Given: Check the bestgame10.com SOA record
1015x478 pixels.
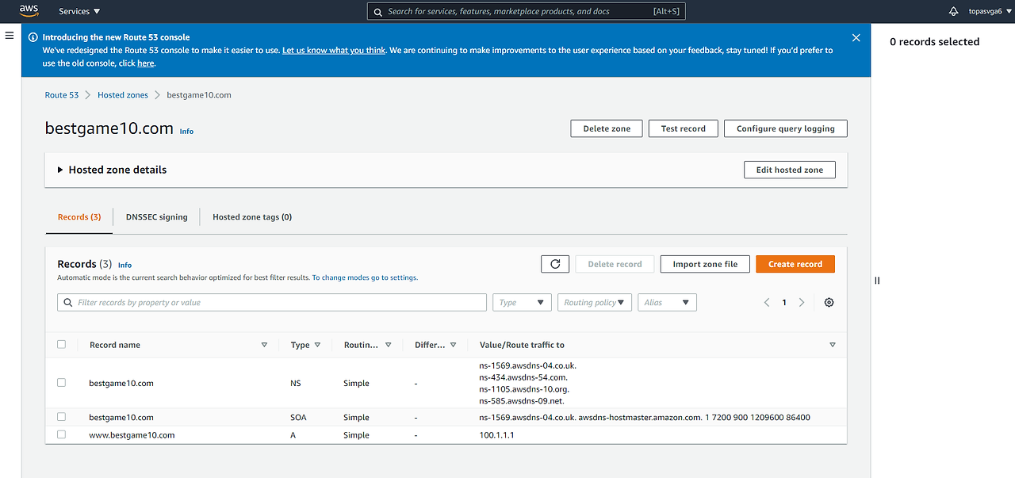Looking at the screenshot, I should pyautogui.click(x=62, y=416).
